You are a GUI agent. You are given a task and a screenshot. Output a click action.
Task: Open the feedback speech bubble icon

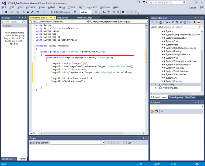pyautogui.click(x=138, y=2)
